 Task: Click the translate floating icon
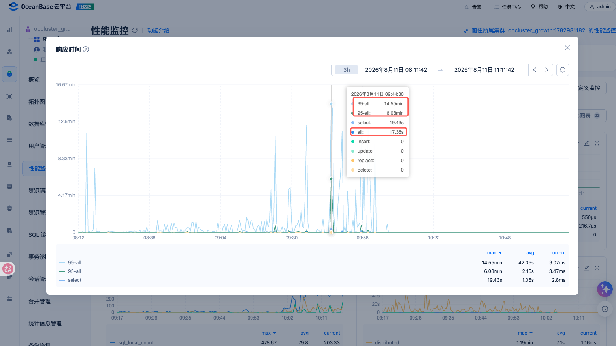8,269
